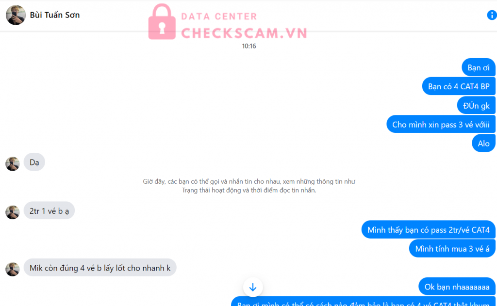
Task: Select "Mik còn đúng 4 vé b lấy lốt" message
Action: pyautogui.click(x=100, y=268)
